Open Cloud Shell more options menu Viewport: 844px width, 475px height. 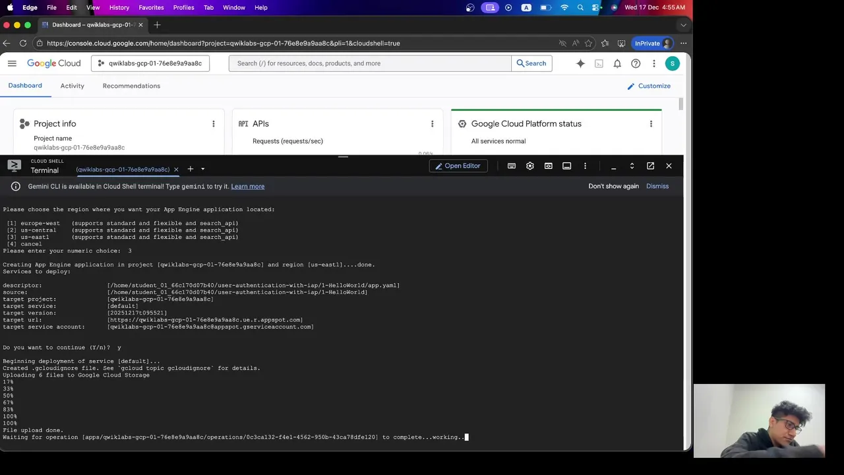[585, 166]
